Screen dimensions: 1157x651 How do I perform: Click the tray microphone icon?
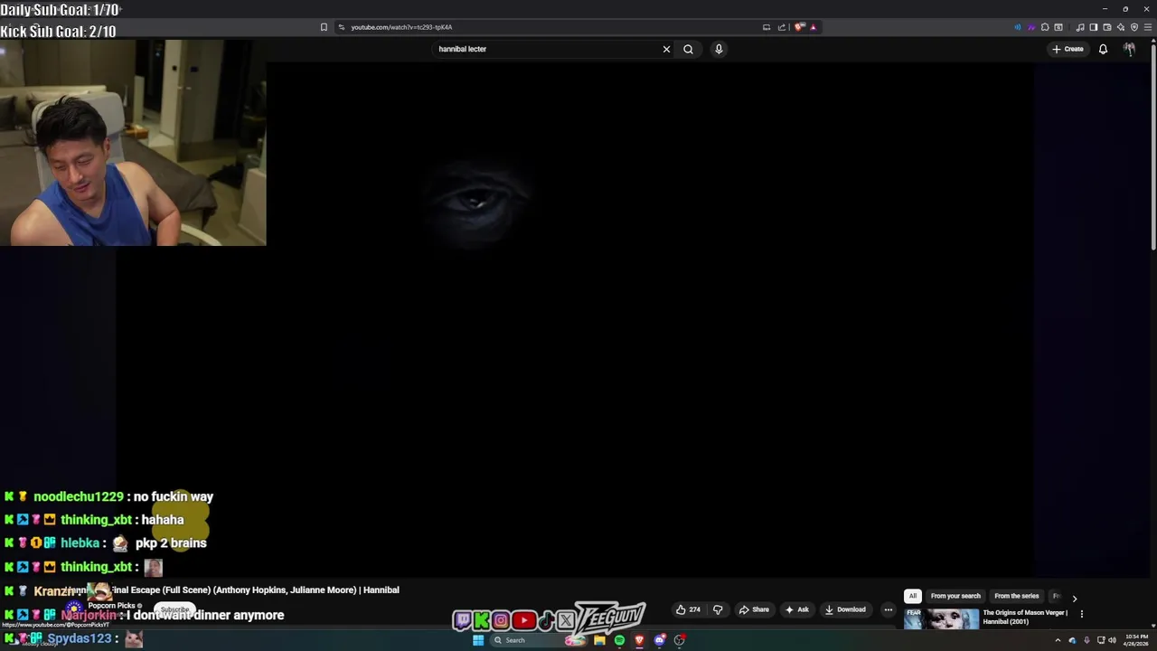pos(1086,640)
